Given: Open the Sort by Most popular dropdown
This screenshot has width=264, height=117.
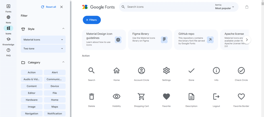Looking at the screenshot, I should (225, 7).
